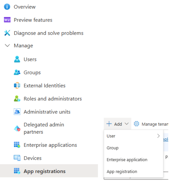This screenshot has height=183, width=173.
Task: Collapse the Manage section chevron
Action: point(7,46)
